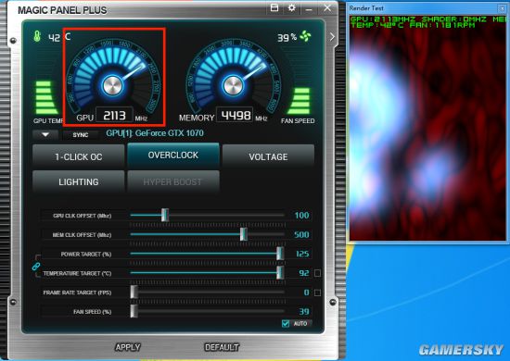Enable the Frame Rate Target checkbox
This screenshot has height=361, width=510.
(317, 293)
